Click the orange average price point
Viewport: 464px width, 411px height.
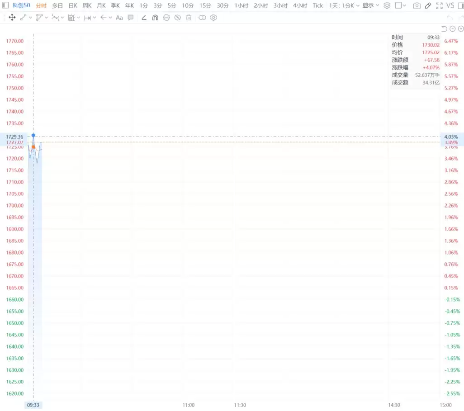33,147
